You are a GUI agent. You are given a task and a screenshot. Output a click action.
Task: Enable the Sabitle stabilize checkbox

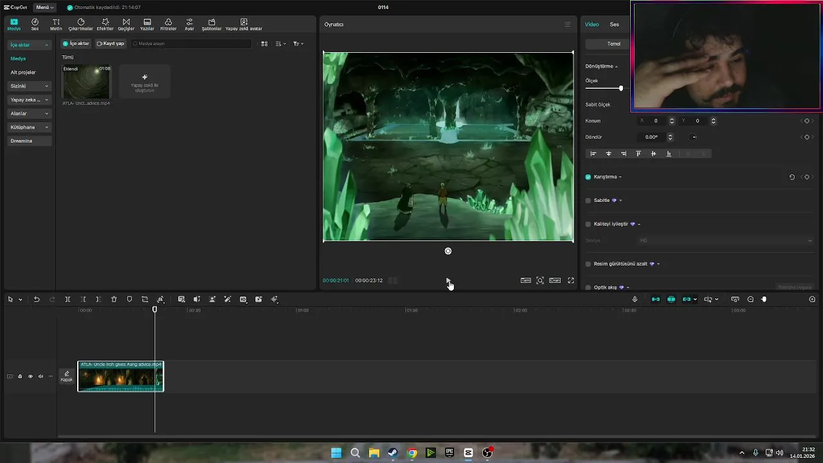click(588, 201)
